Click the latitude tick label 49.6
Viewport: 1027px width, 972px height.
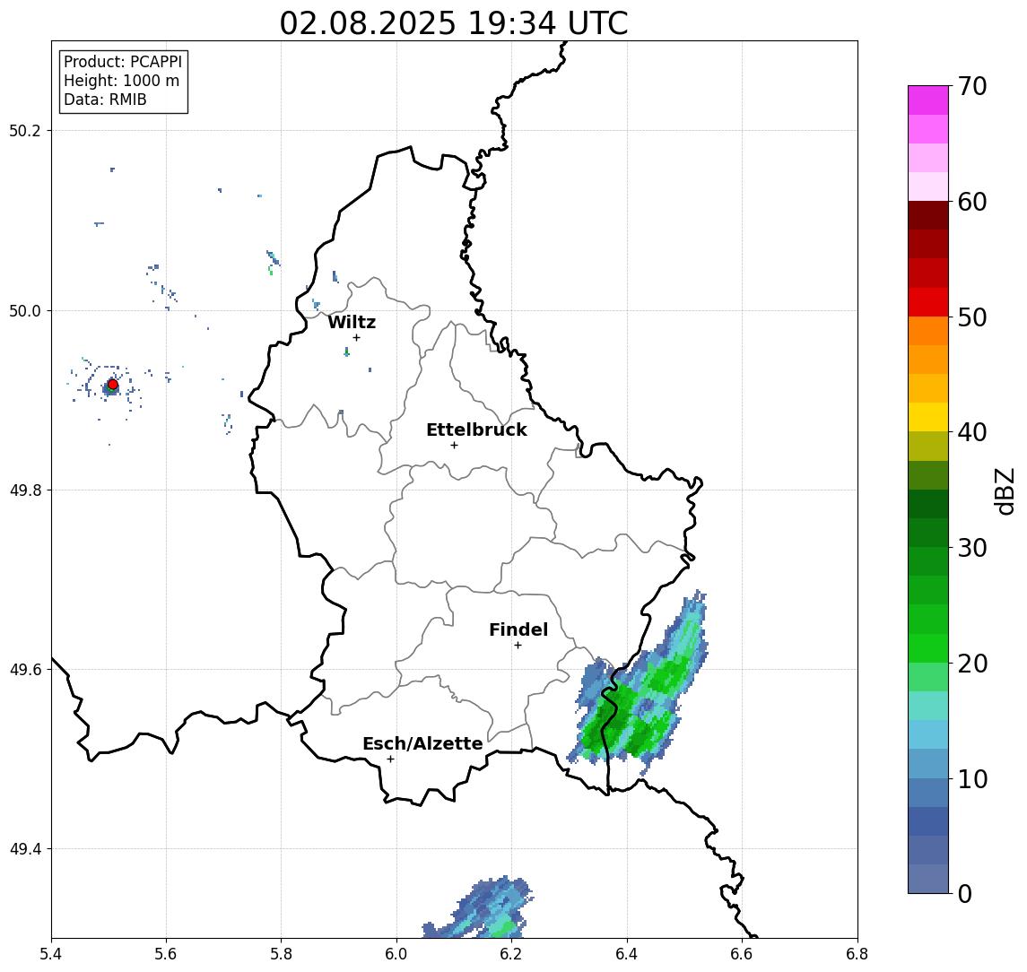[24, 670]
